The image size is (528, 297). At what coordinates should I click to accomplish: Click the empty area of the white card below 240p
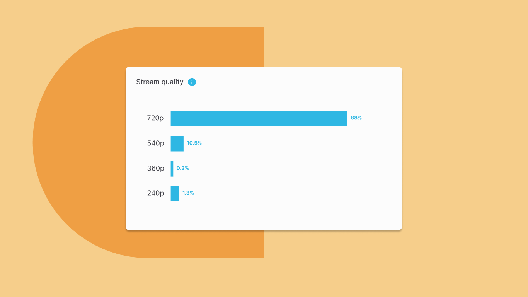pyautogui.click(x=264, y=215)
